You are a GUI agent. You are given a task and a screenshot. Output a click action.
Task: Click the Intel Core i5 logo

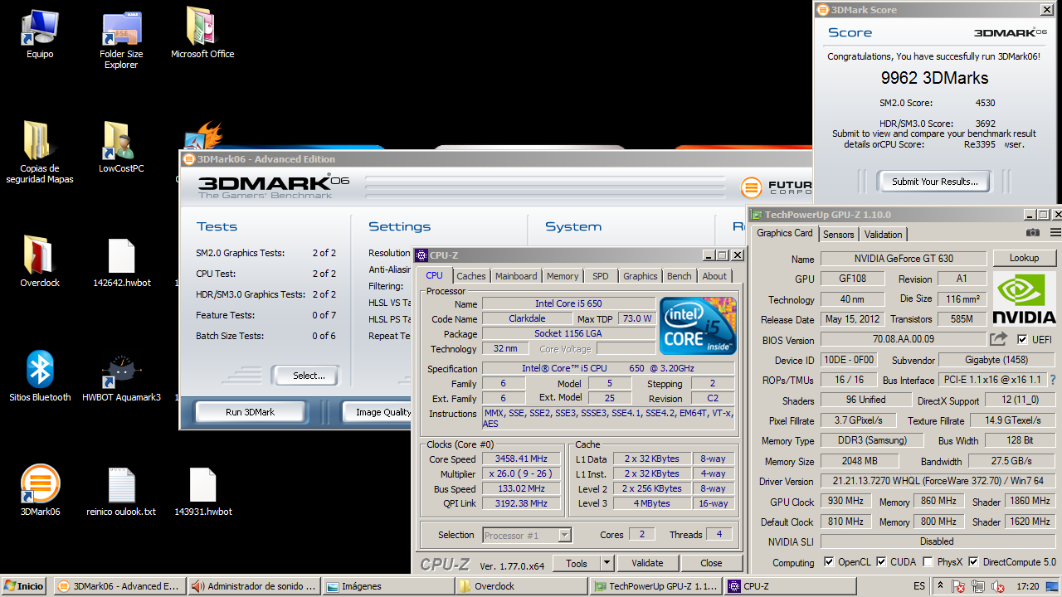pyautogui.click(x=698, y=326)
